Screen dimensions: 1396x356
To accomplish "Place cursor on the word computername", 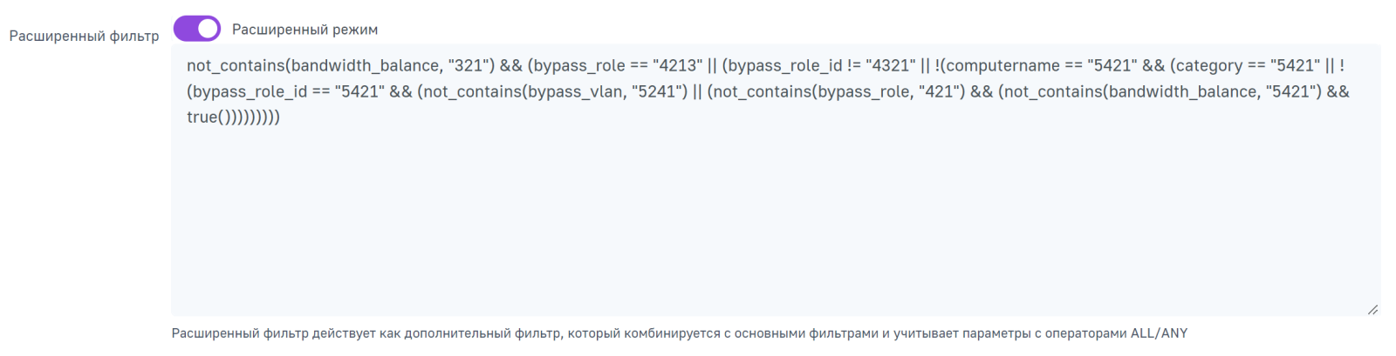I will (1003, 66).
